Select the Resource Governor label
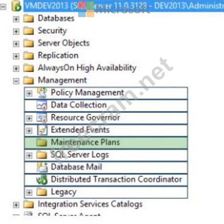This screenshot has height=224, width=224. point(86,117)
